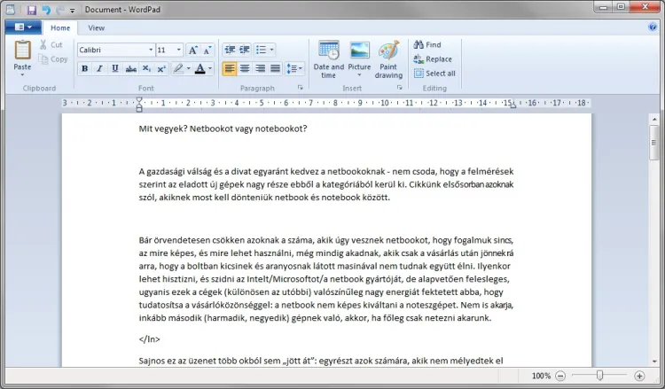Move the zoom slider handle

tap(599, 375)
